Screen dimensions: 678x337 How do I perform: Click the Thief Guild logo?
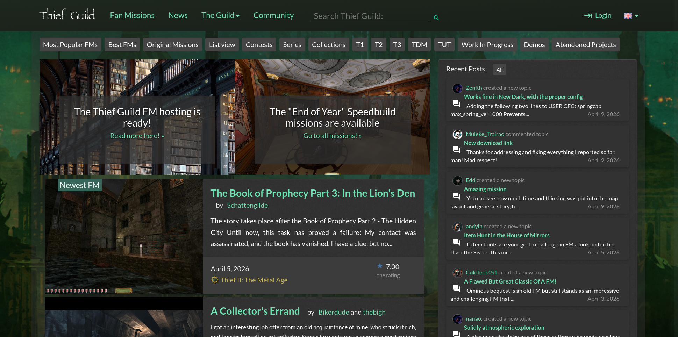pyautogui.click(x=67, y=14)
